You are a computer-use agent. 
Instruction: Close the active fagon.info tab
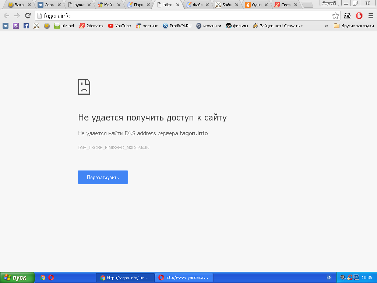pyautogui.click(x=178, y=5)
